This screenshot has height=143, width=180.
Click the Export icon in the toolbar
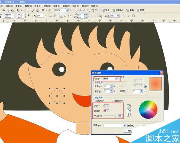coord(37,10)
